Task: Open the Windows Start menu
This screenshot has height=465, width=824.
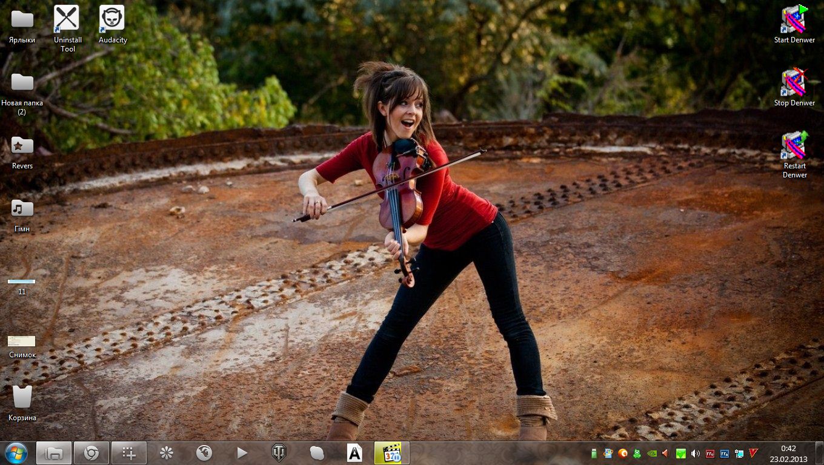Action: pos(16,452)
